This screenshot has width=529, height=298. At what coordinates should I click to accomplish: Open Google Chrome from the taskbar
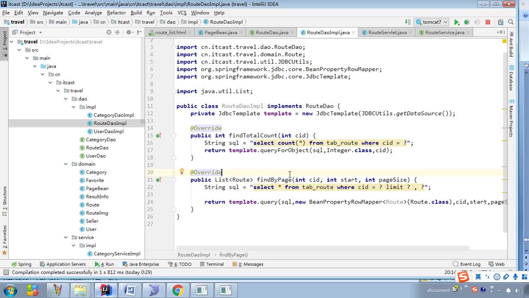[x=178, y=290]
